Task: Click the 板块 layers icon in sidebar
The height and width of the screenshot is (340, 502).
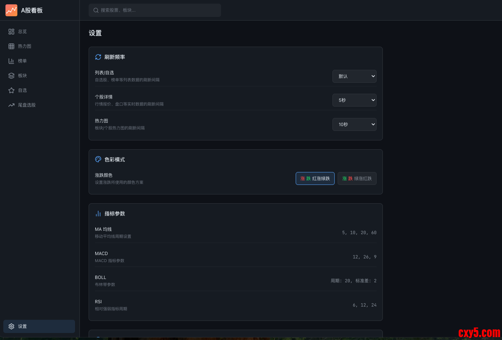Action: coord(11,76)
